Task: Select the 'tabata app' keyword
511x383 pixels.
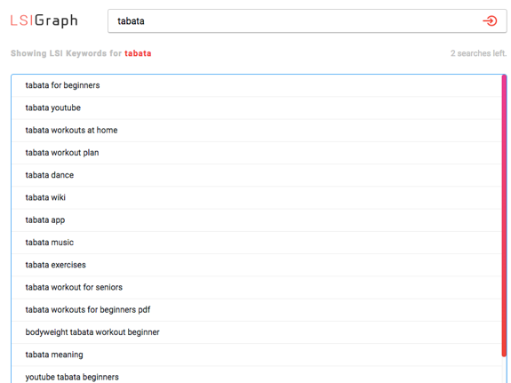Action: coord(257,220)
